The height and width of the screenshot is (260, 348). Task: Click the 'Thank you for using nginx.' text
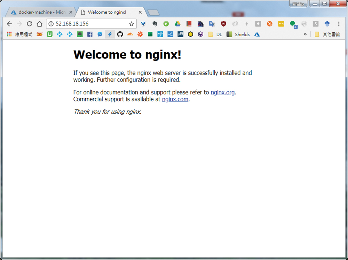(108, 112)
